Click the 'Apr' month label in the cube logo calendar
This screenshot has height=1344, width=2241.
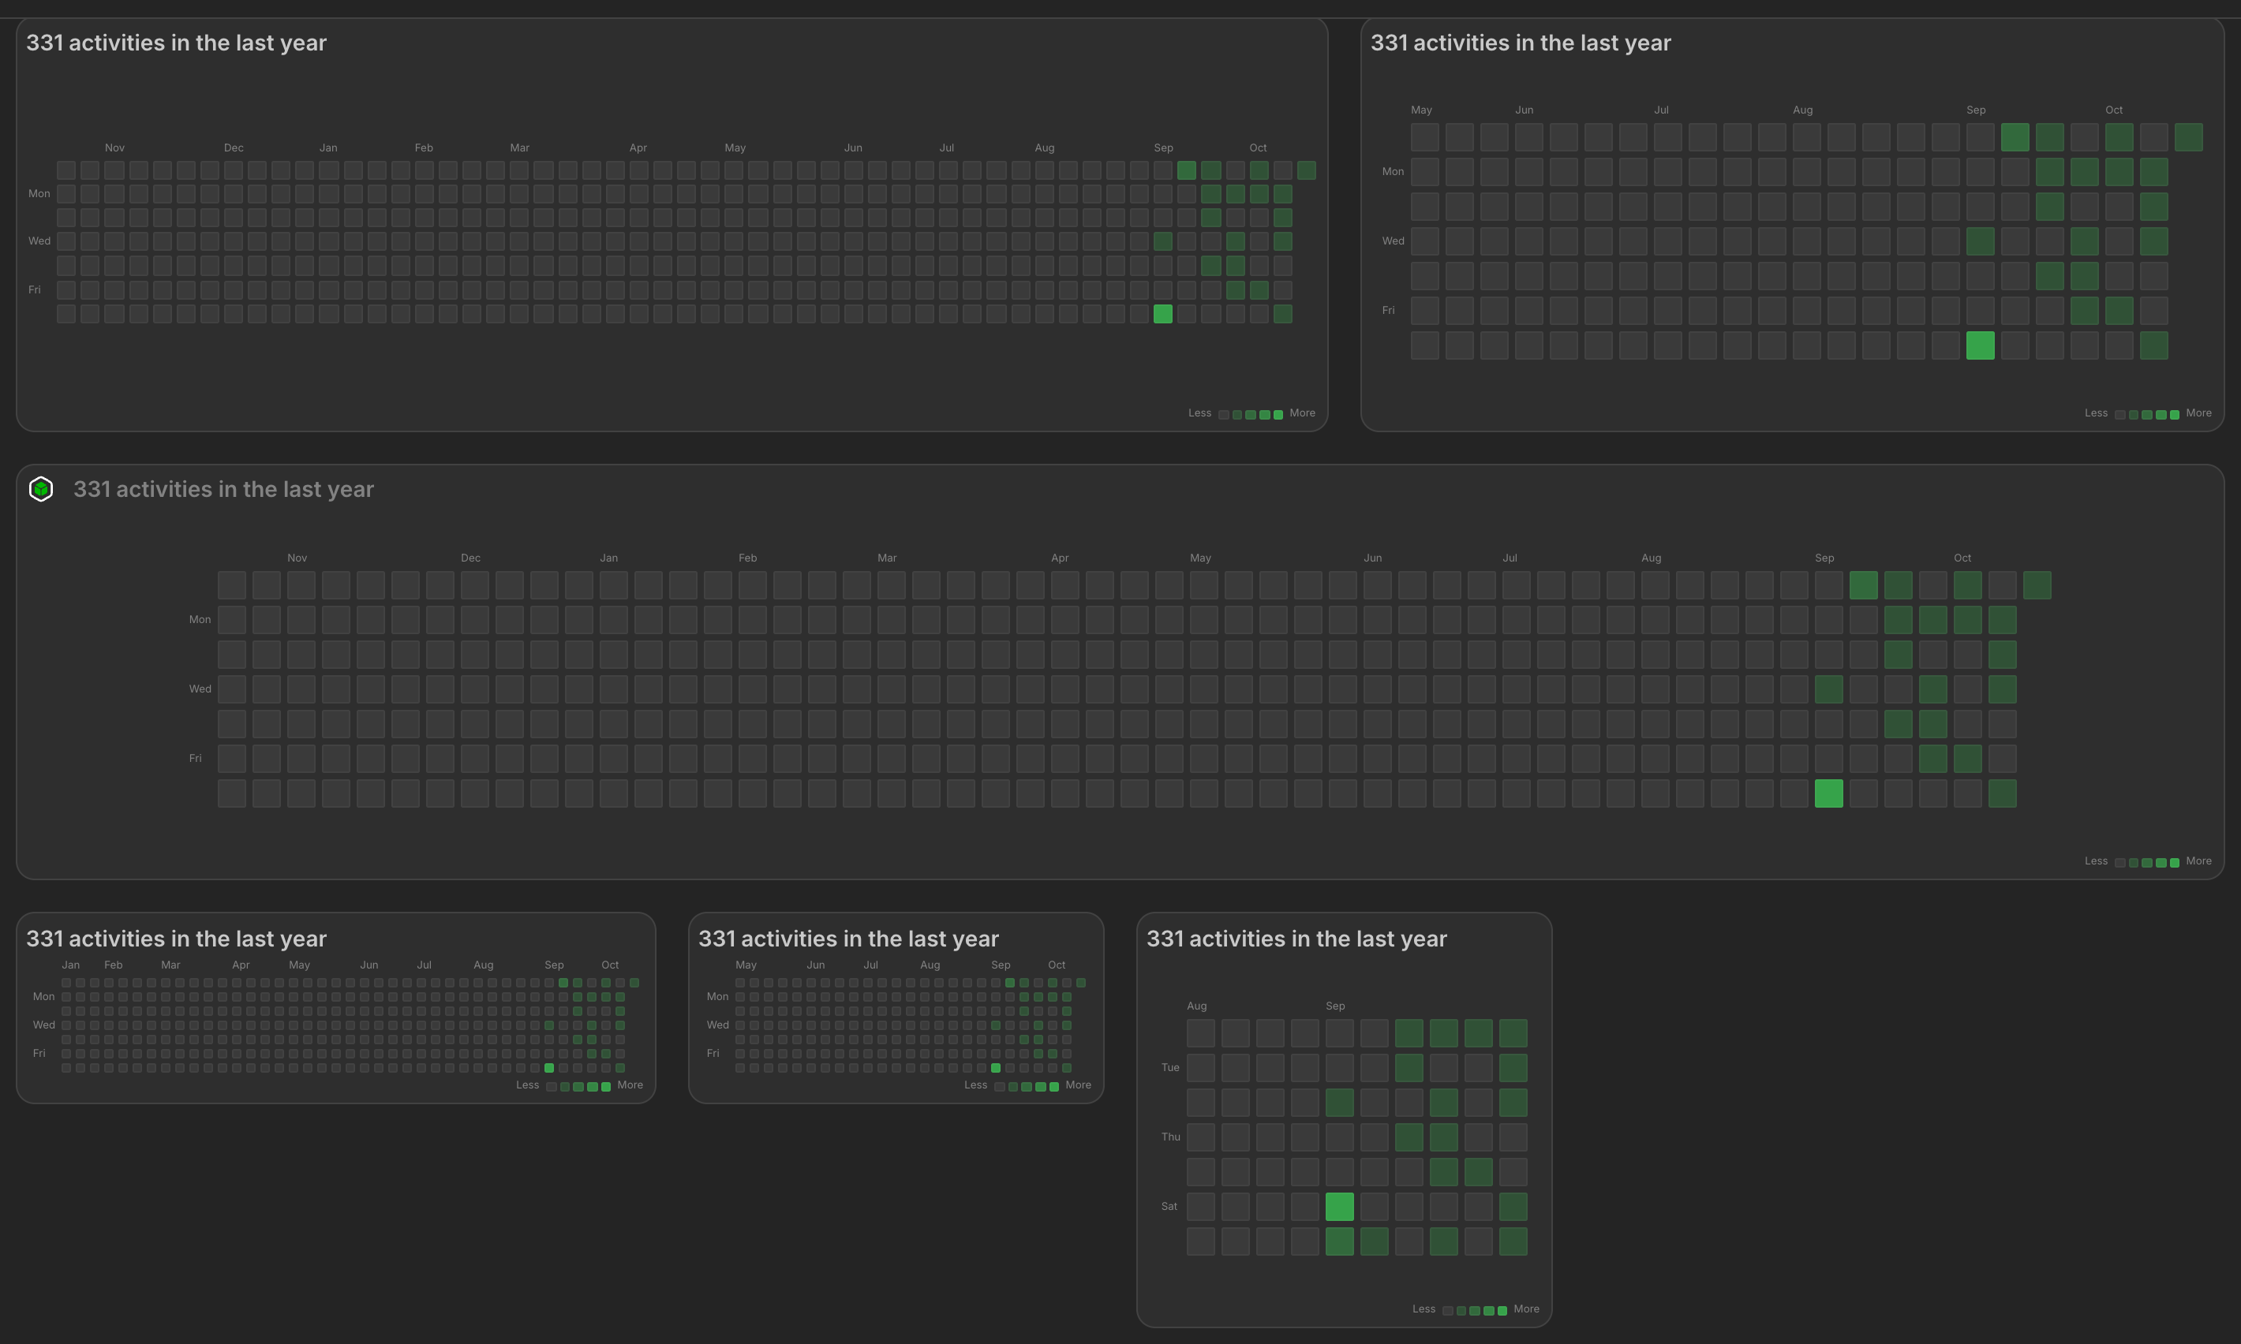(x=1060, y=558)
